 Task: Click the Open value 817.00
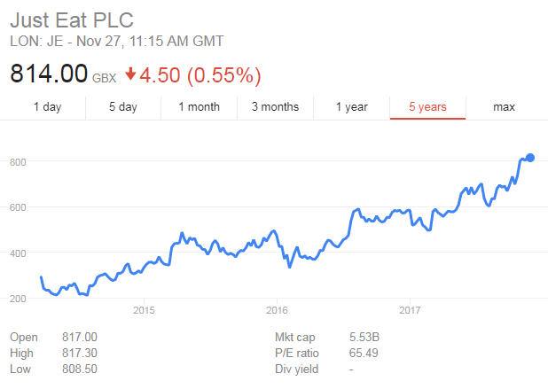click(x=79, y=337)
